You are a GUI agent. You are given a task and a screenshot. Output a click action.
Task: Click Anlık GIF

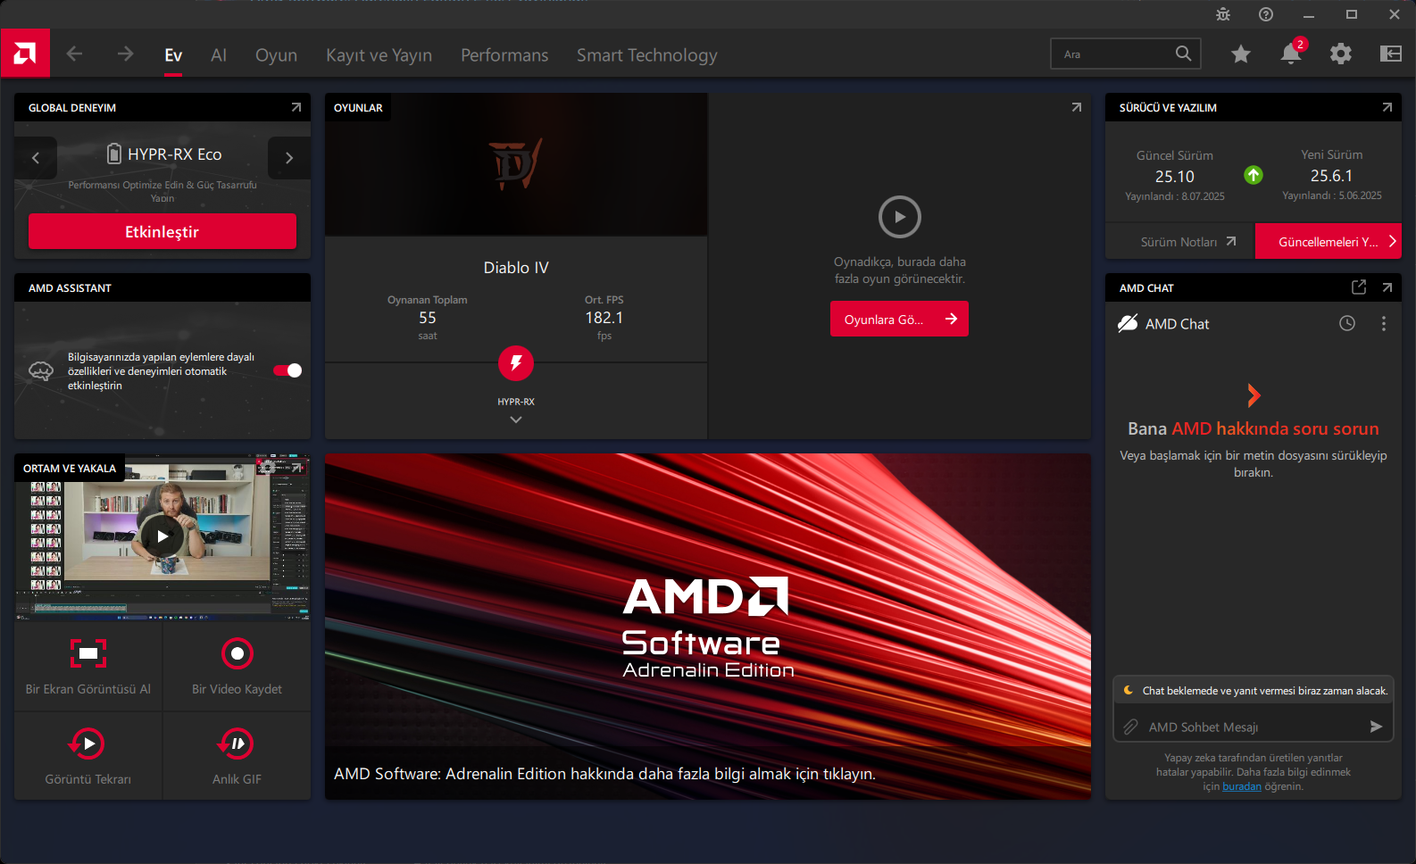pyautogui.click(x=237, y=756)
